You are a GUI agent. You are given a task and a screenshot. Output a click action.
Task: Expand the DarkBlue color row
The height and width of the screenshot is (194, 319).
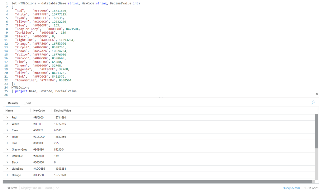click(x=7, y=156)
